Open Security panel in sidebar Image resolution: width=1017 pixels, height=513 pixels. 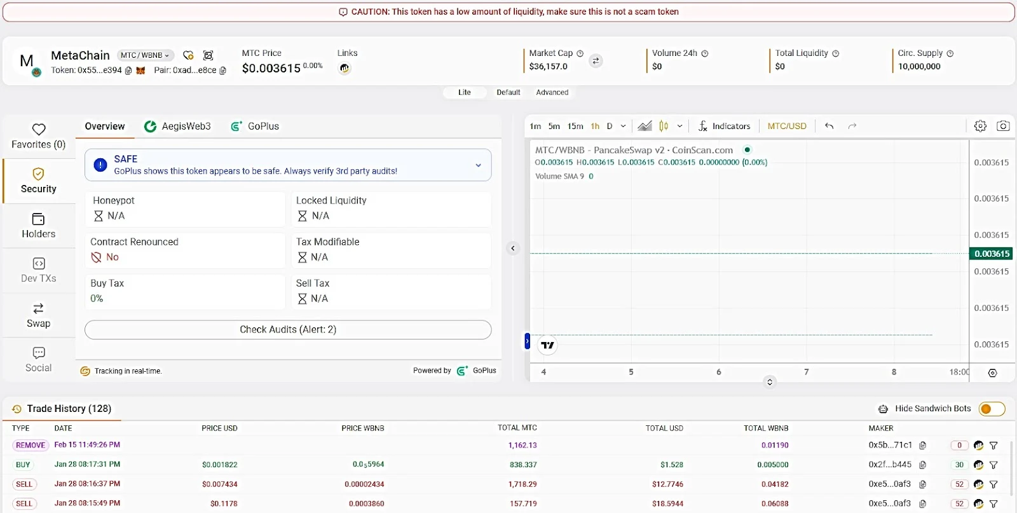(39, 181)
